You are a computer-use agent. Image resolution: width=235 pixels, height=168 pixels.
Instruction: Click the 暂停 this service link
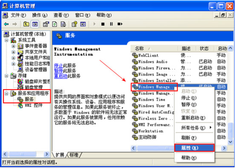point(58,71)
